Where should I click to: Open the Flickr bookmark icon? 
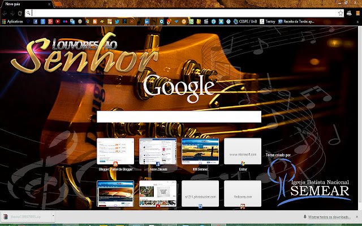coord(65,21)
